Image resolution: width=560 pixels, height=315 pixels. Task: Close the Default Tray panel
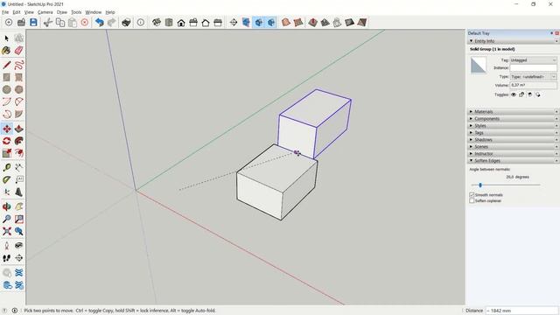[556, 33]
